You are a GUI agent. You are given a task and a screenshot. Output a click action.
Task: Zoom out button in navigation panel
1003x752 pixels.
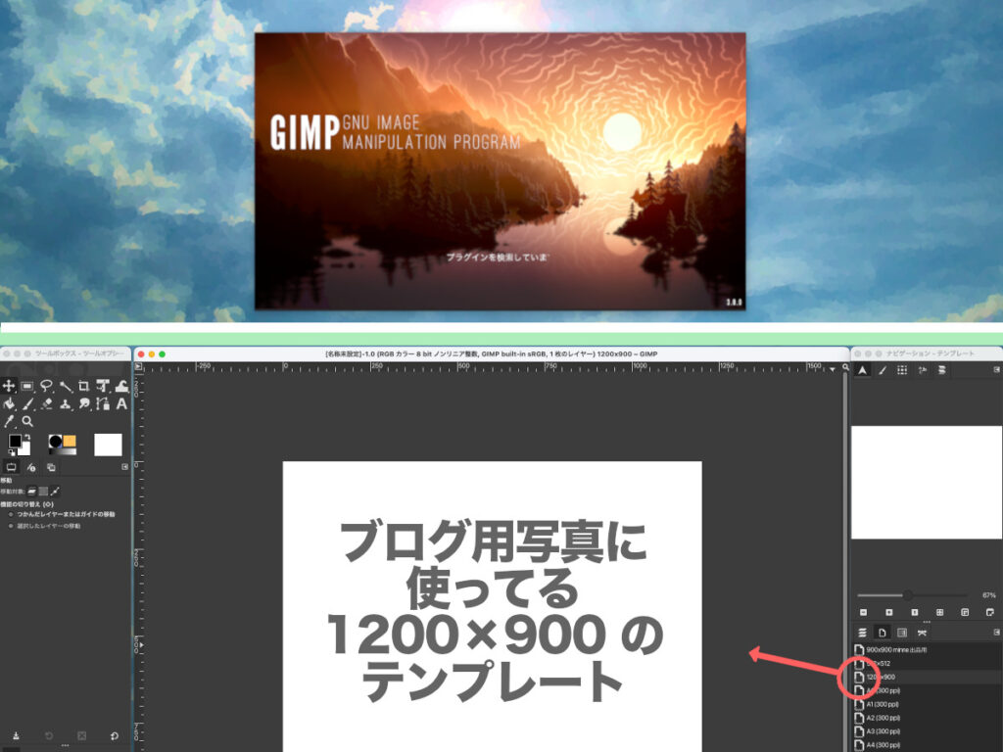[863, 613]
